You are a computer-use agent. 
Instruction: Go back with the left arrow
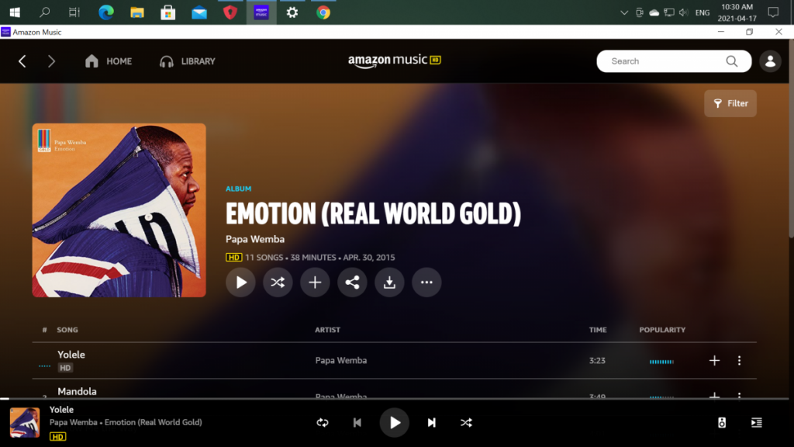(22, 61)
